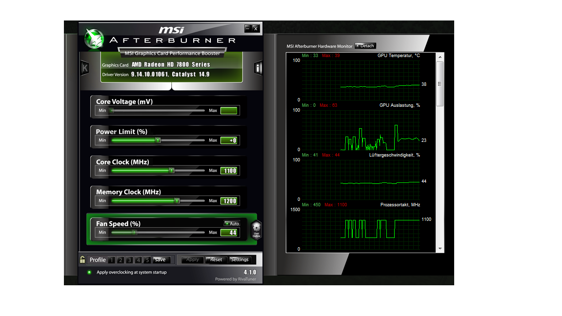The width and height of the screenshot is (562, 316).
Task: Open the fan User Define gear icon
Action: click(256, 229)
